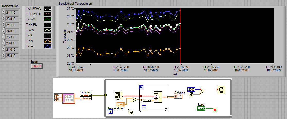287x119 pixels.
Task: Click the For Loop iteration i terminal
Action: click(144, 107)
